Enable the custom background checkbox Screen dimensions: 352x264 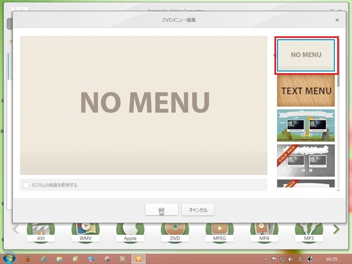pyautogui.click(x=26, y=185)
